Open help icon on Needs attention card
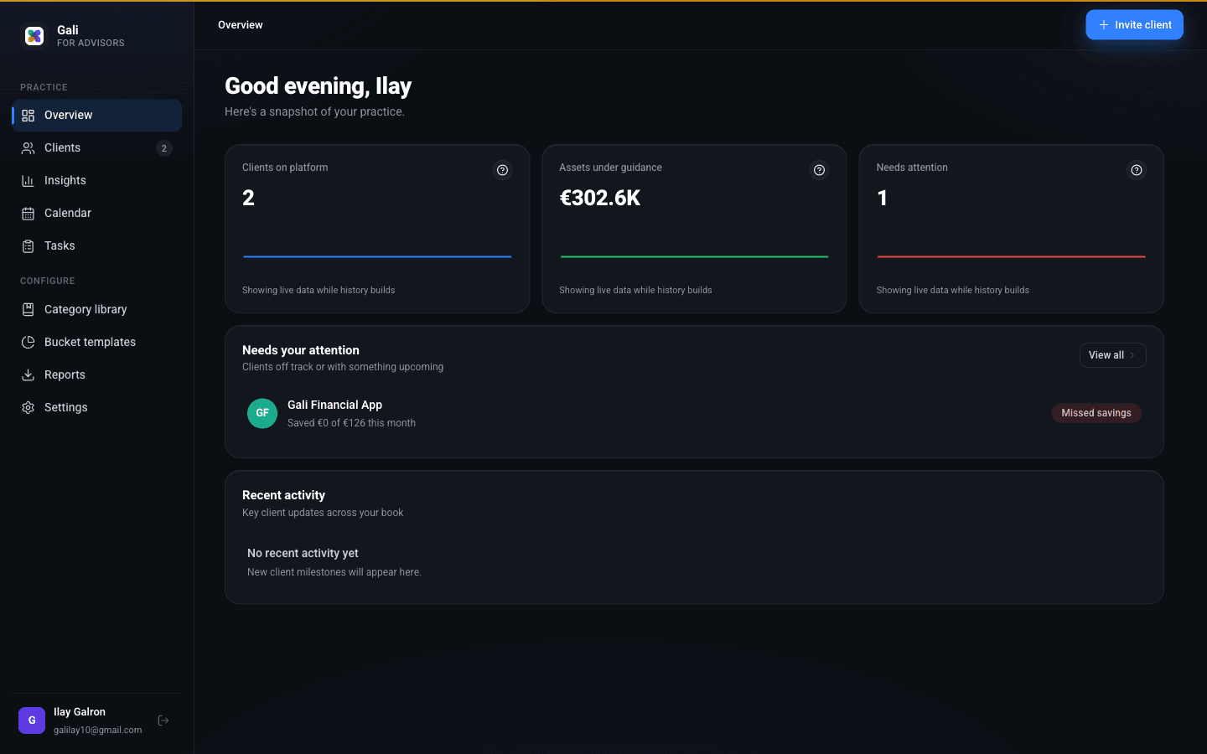 pos(1137,170)
